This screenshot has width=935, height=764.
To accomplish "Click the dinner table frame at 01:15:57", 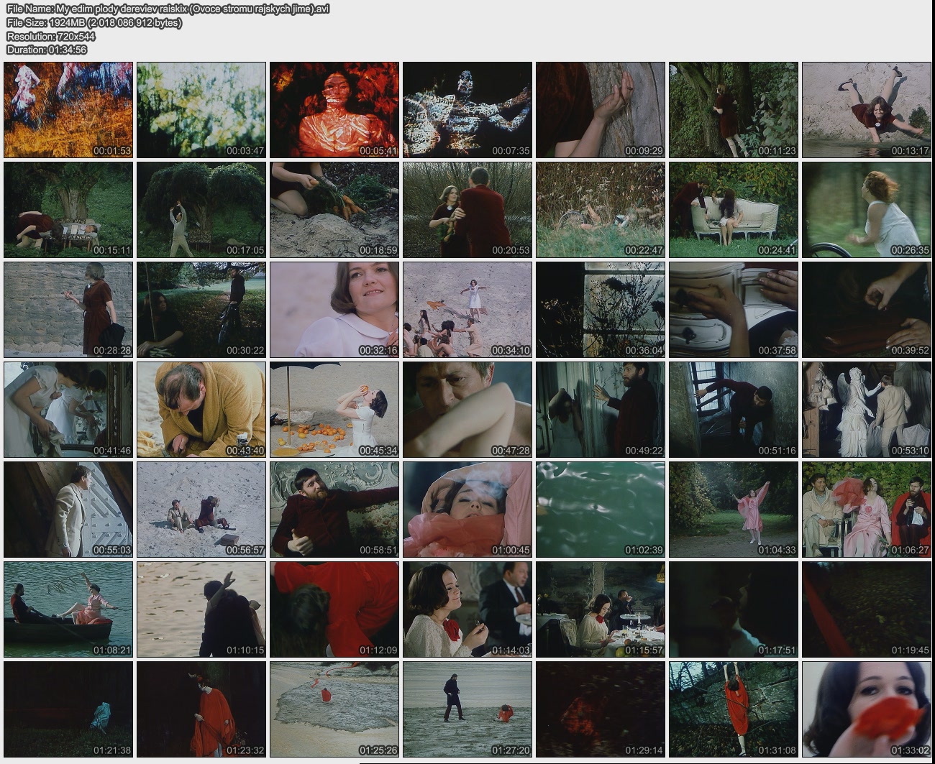I will 601,609.
